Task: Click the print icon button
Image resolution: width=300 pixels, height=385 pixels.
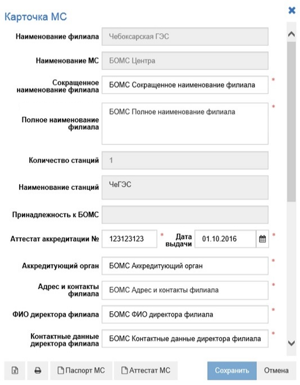Action: pos(38,370)
